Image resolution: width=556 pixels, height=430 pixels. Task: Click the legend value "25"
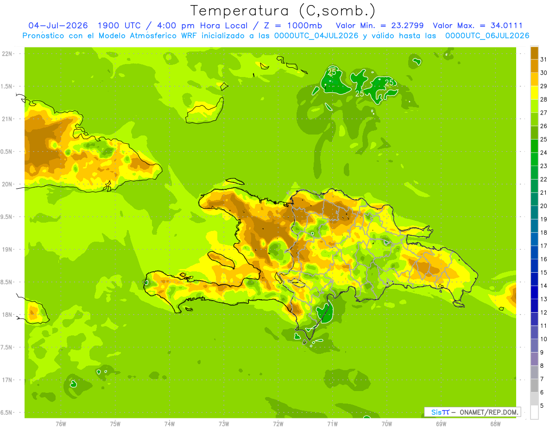(x=544, y=139)
